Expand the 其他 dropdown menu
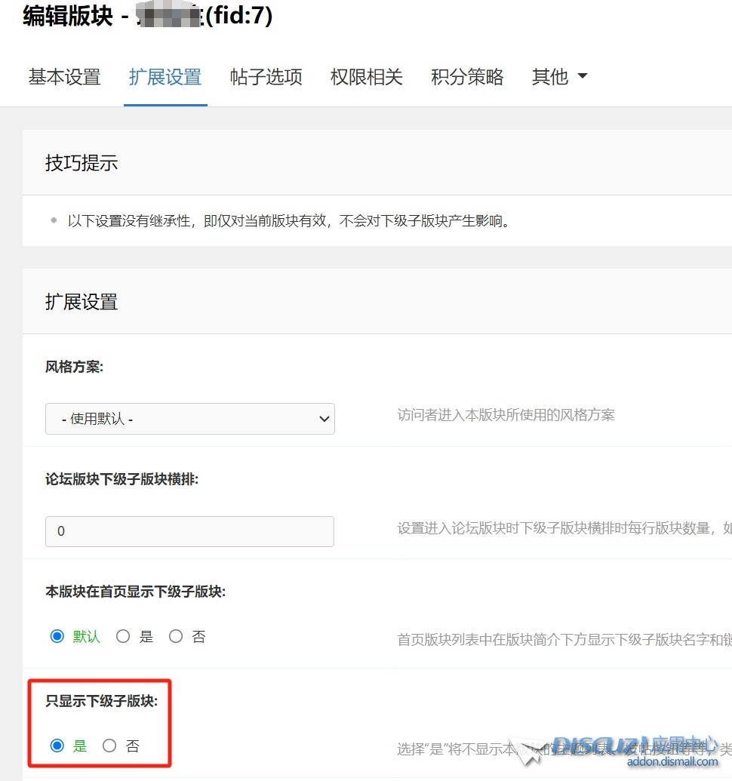The image size is (732, 781). tap(558, 77)
